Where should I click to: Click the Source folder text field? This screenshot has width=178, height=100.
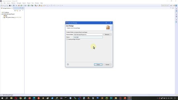pos(88,34)
